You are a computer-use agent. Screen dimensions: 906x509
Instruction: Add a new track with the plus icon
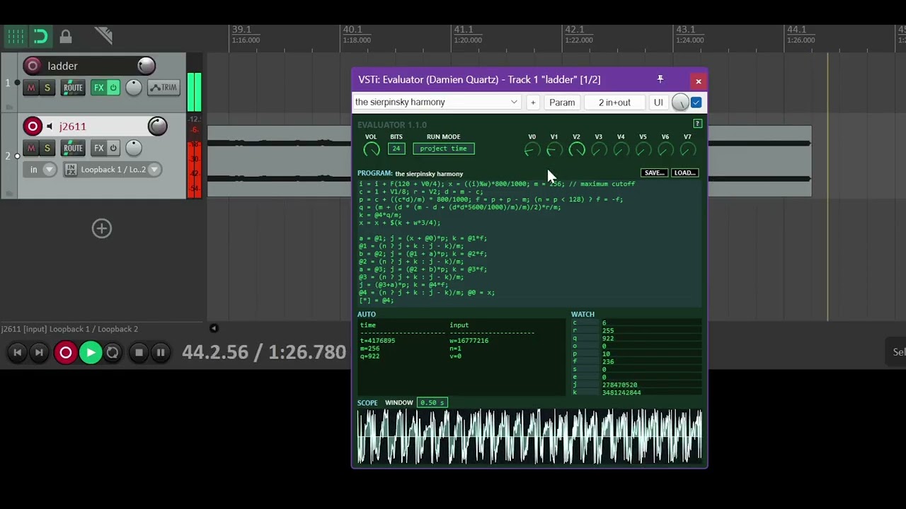[102, 228]
